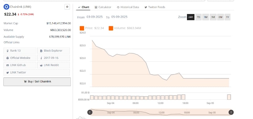Star Chainlink as a favorite
This screenshot has height=119, width=253.
[67, 7]
